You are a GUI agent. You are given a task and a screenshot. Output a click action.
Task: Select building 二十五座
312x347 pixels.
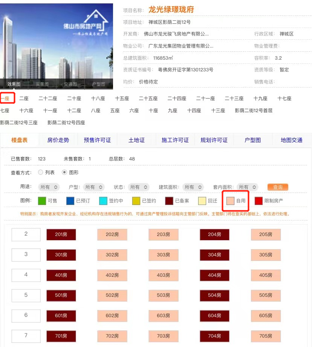[148, 99]
